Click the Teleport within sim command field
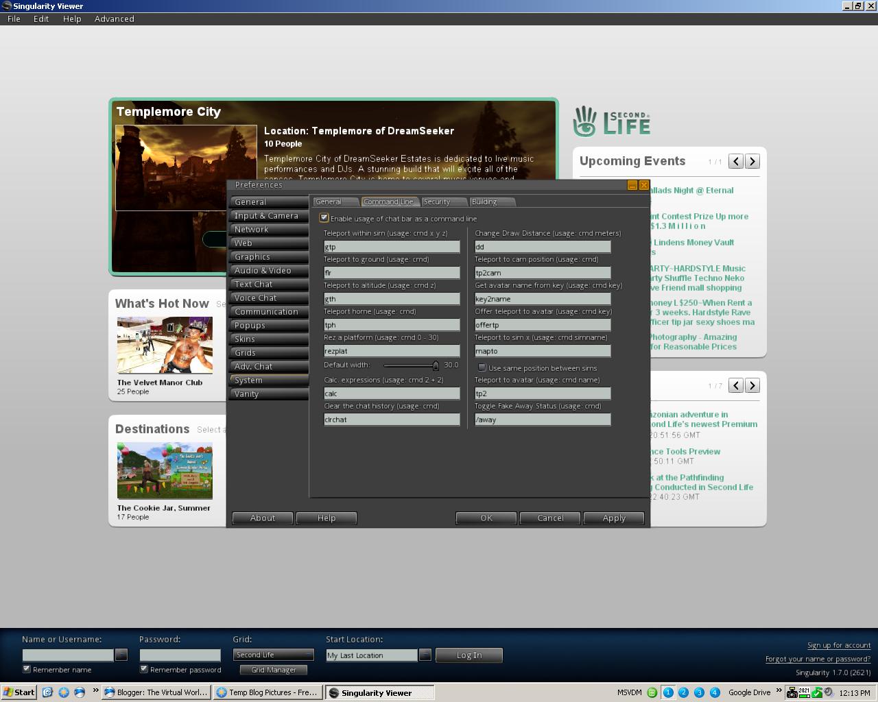This screenshot has width=878, height=702. pyautogui.click(x=392, y=247)
